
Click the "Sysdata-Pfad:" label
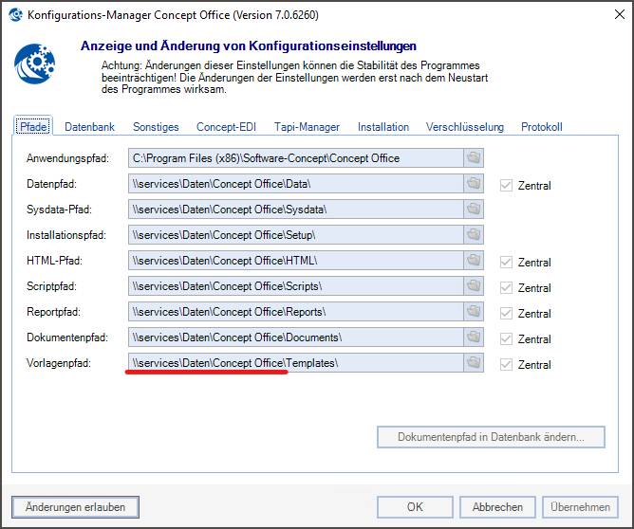pyautogui.click(x=59, y=210)
